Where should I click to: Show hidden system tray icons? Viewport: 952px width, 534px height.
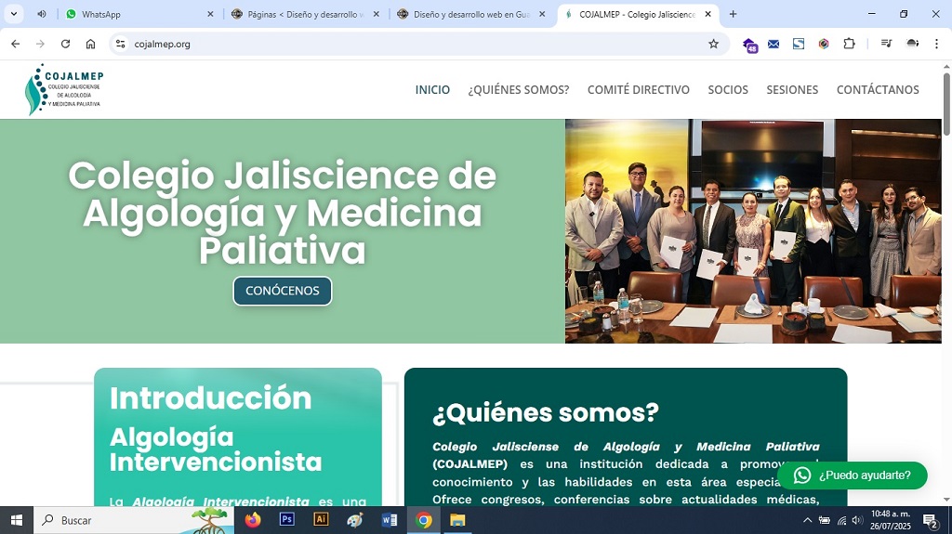click(807, 520)
